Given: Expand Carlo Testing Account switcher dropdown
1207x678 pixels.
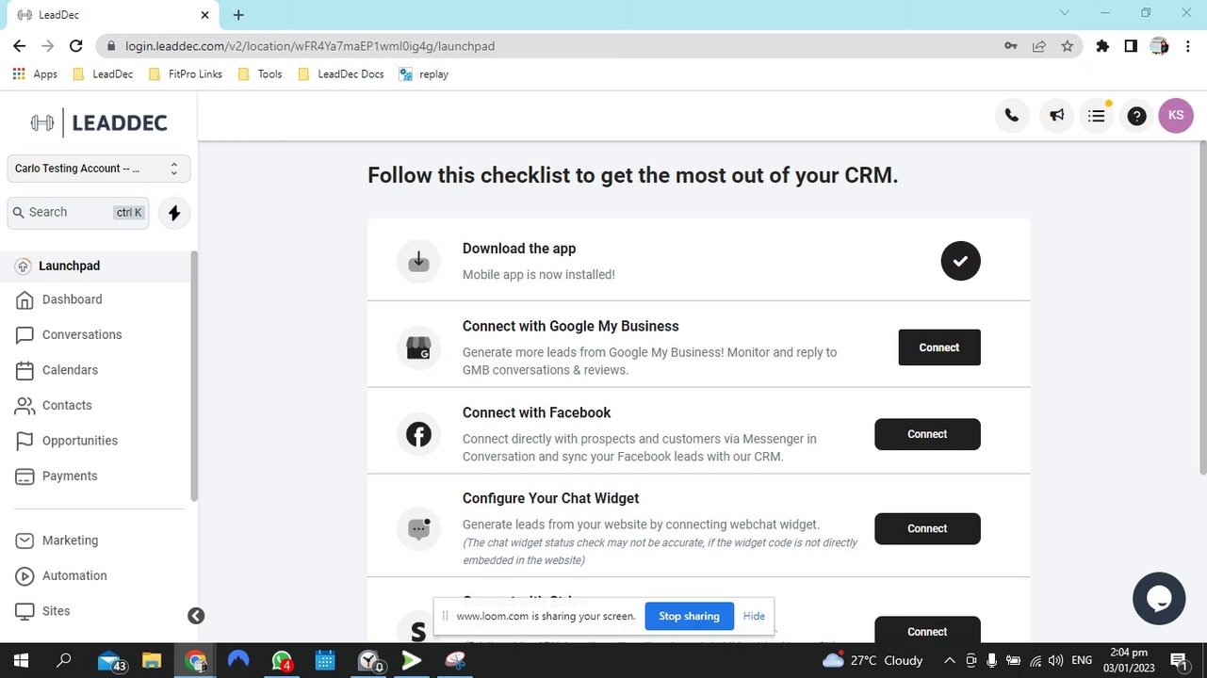Looking at the screenshot, I should [98, 169].
